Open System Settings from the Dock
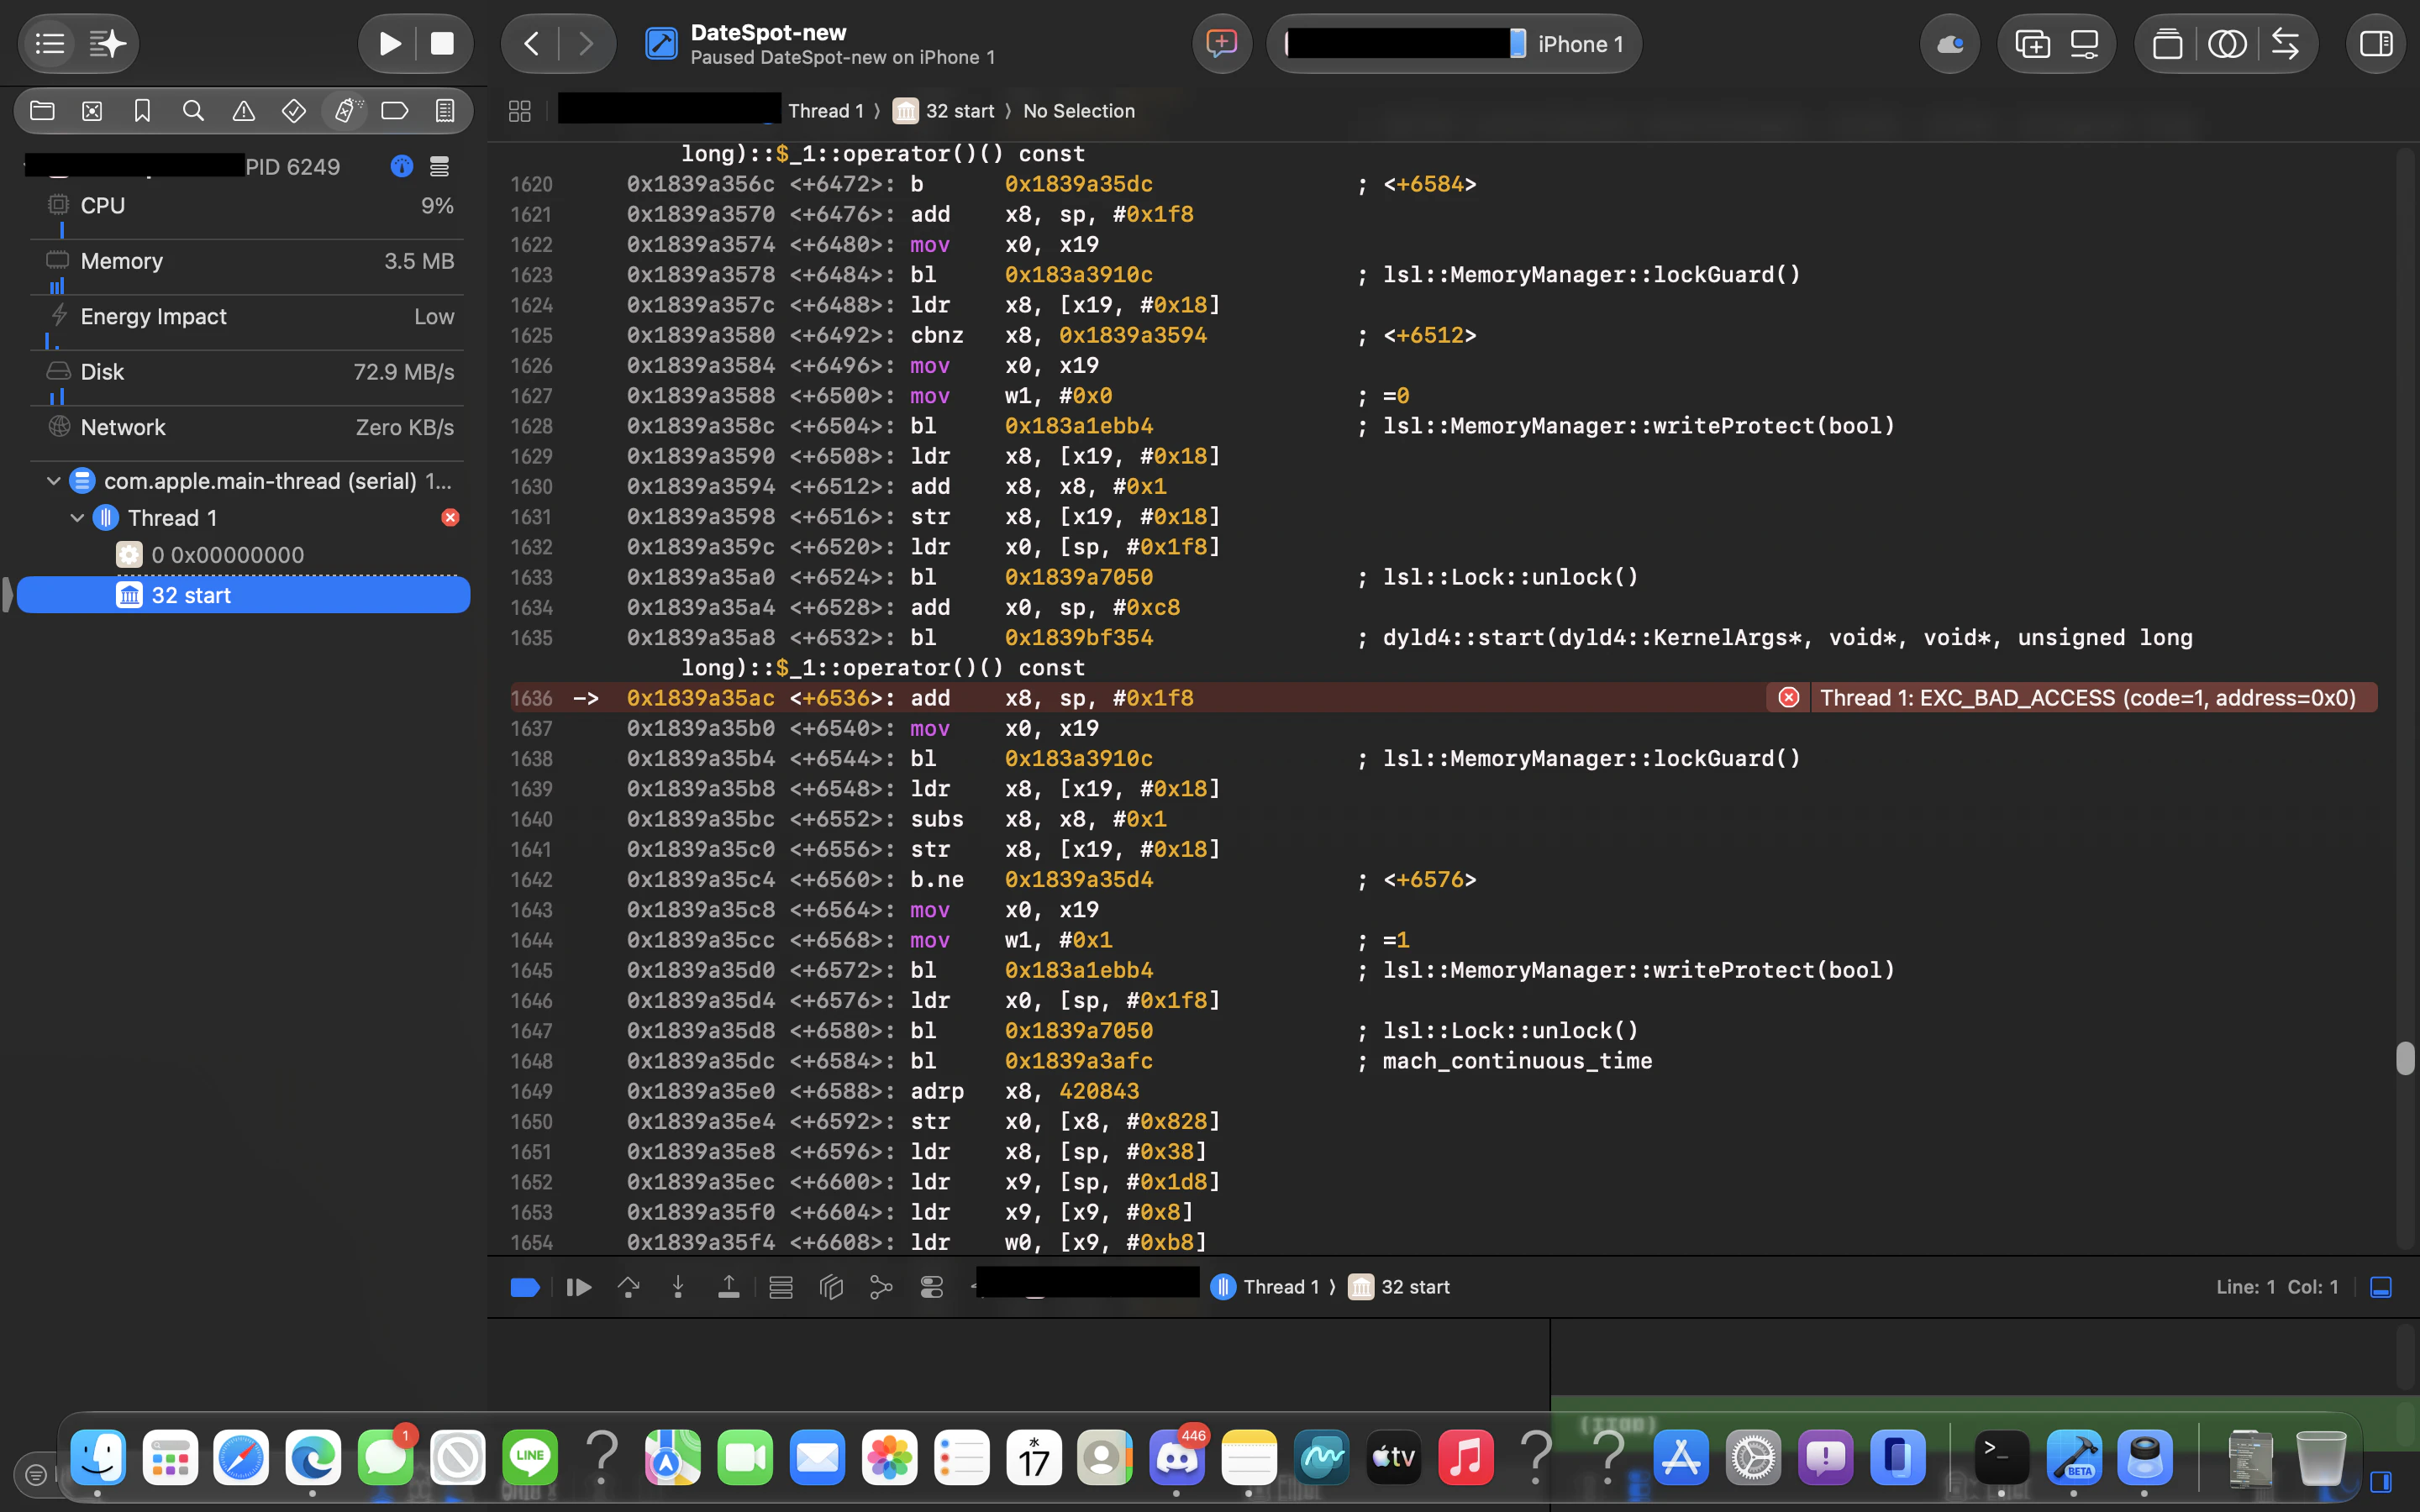The image size is (2420, 1512). point(1753,1457)
